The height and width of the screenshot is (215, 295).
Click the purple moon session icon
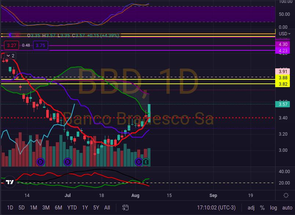coord(10,35)
